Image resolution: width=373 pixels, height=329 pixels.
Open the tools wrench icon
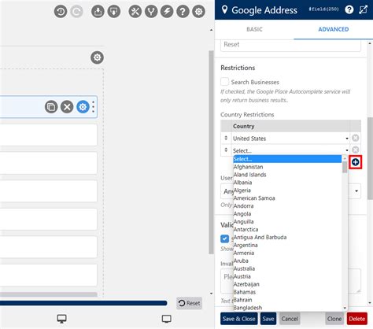click(x=135, y=12)
